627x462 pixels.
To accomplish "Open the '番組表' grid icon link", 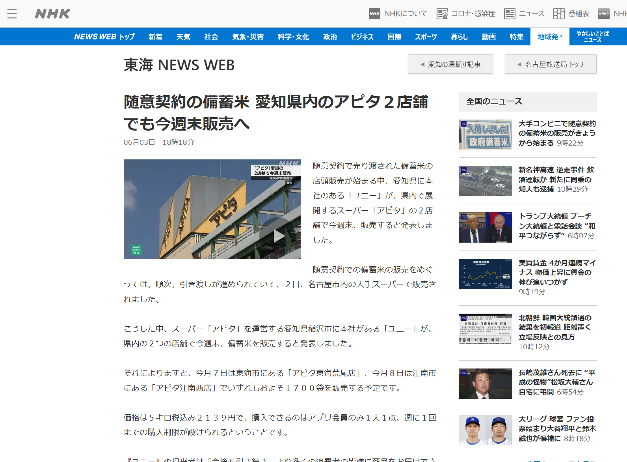I will click(571, 14).
